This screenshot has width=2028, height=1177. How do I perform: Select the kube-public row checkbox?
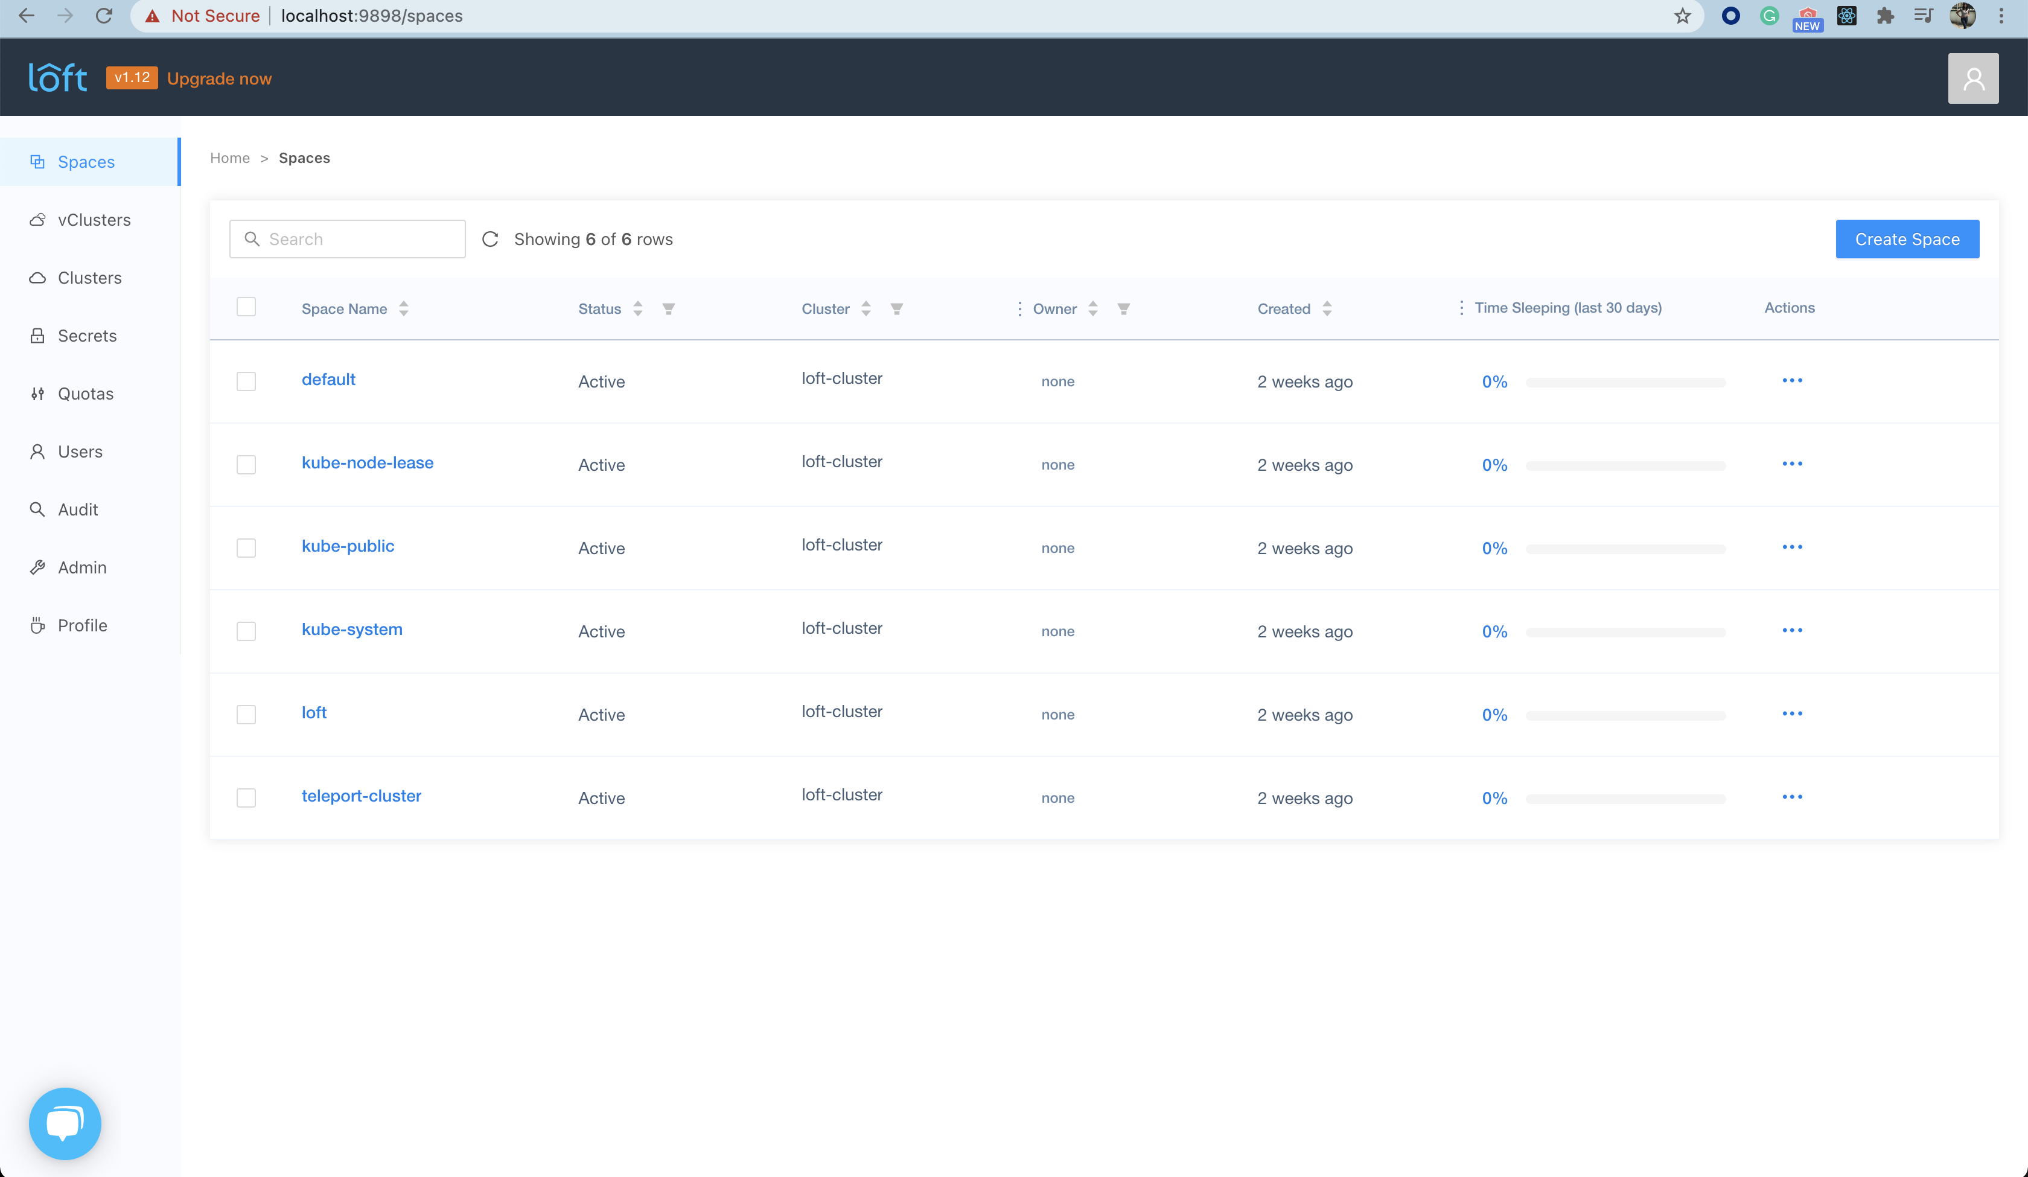[x=246, y=547]
